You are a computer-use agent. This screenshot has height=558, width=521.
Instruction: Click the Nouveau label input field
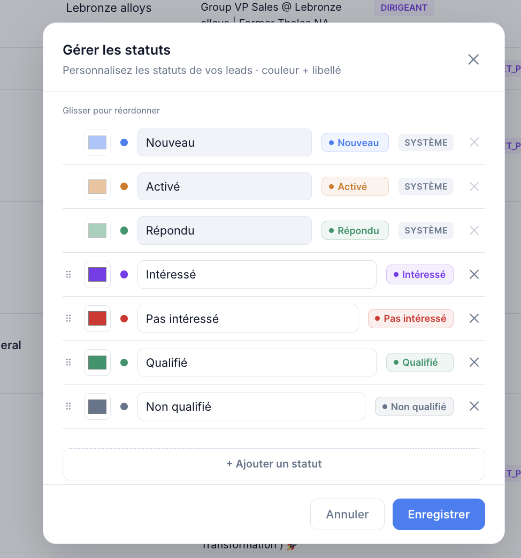tap(225, 142)
